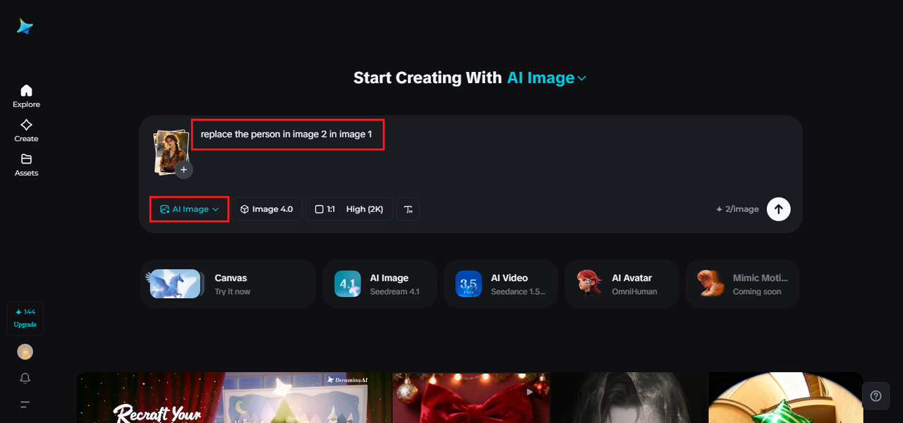Open the Create section in the sidebar
Viewport: 903px width, 423px height.
pos(26,130)
